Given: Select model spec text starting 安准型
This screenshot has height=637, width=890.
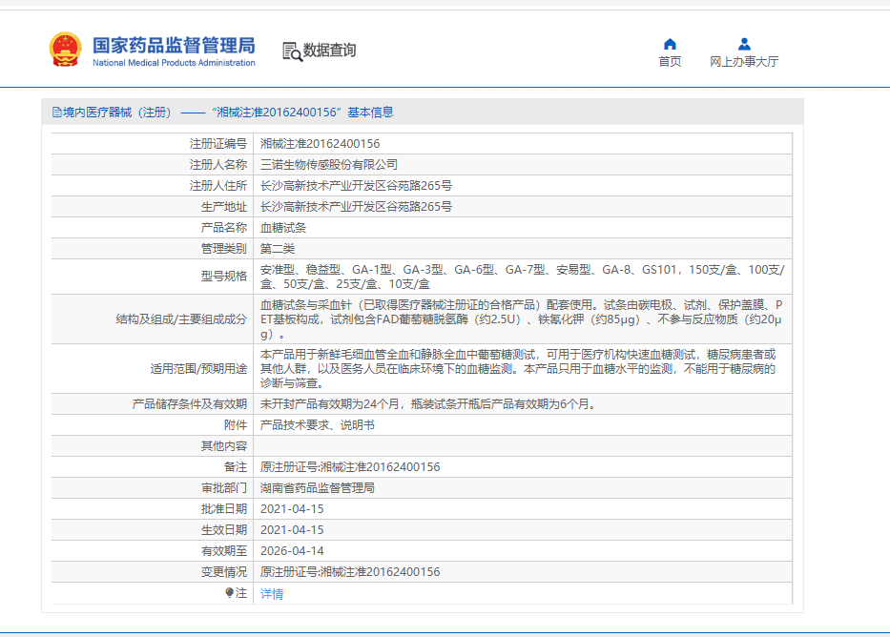Looking at the screenshot, I should pyautogui.click(x=522, y=277).
